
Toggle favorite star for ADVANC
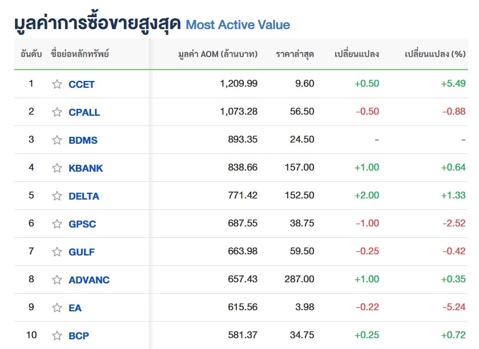tap(57, 279)
